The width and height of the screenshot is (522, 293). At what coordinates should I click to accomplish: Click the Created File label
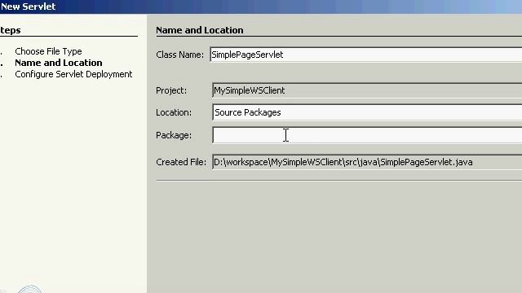(x=181, y=162)
